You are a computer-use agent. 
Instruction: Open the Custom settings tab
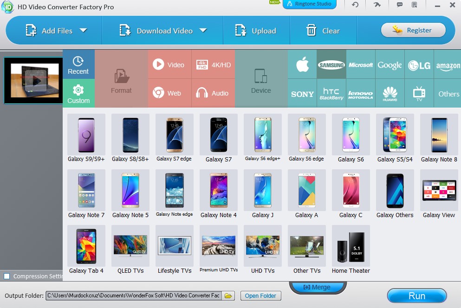pyautogui.click(x=78, y=93)
